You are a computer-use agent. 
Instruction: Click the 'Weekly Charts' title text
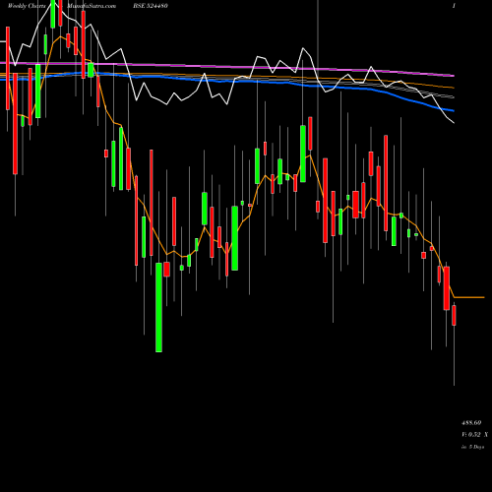point(27,6)
